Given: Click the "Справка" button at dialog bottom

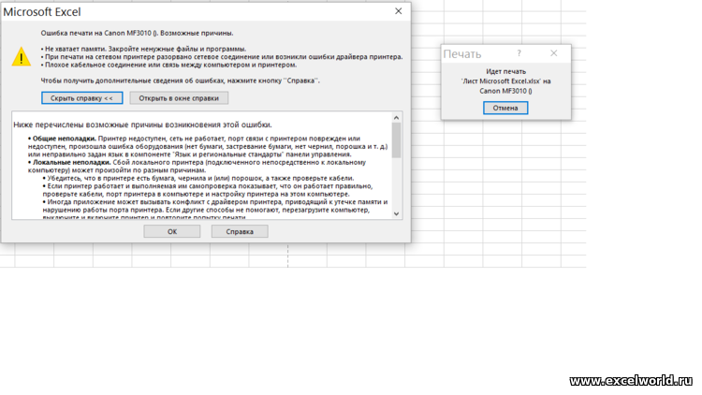Looking at the screenshot, I should (x=240, y=231).
